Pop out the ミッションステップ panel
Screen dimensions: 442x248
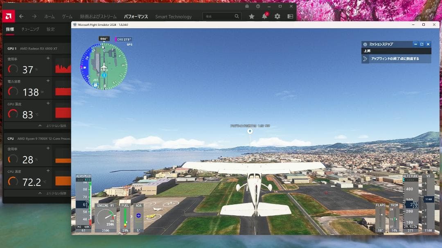point(422,44)
